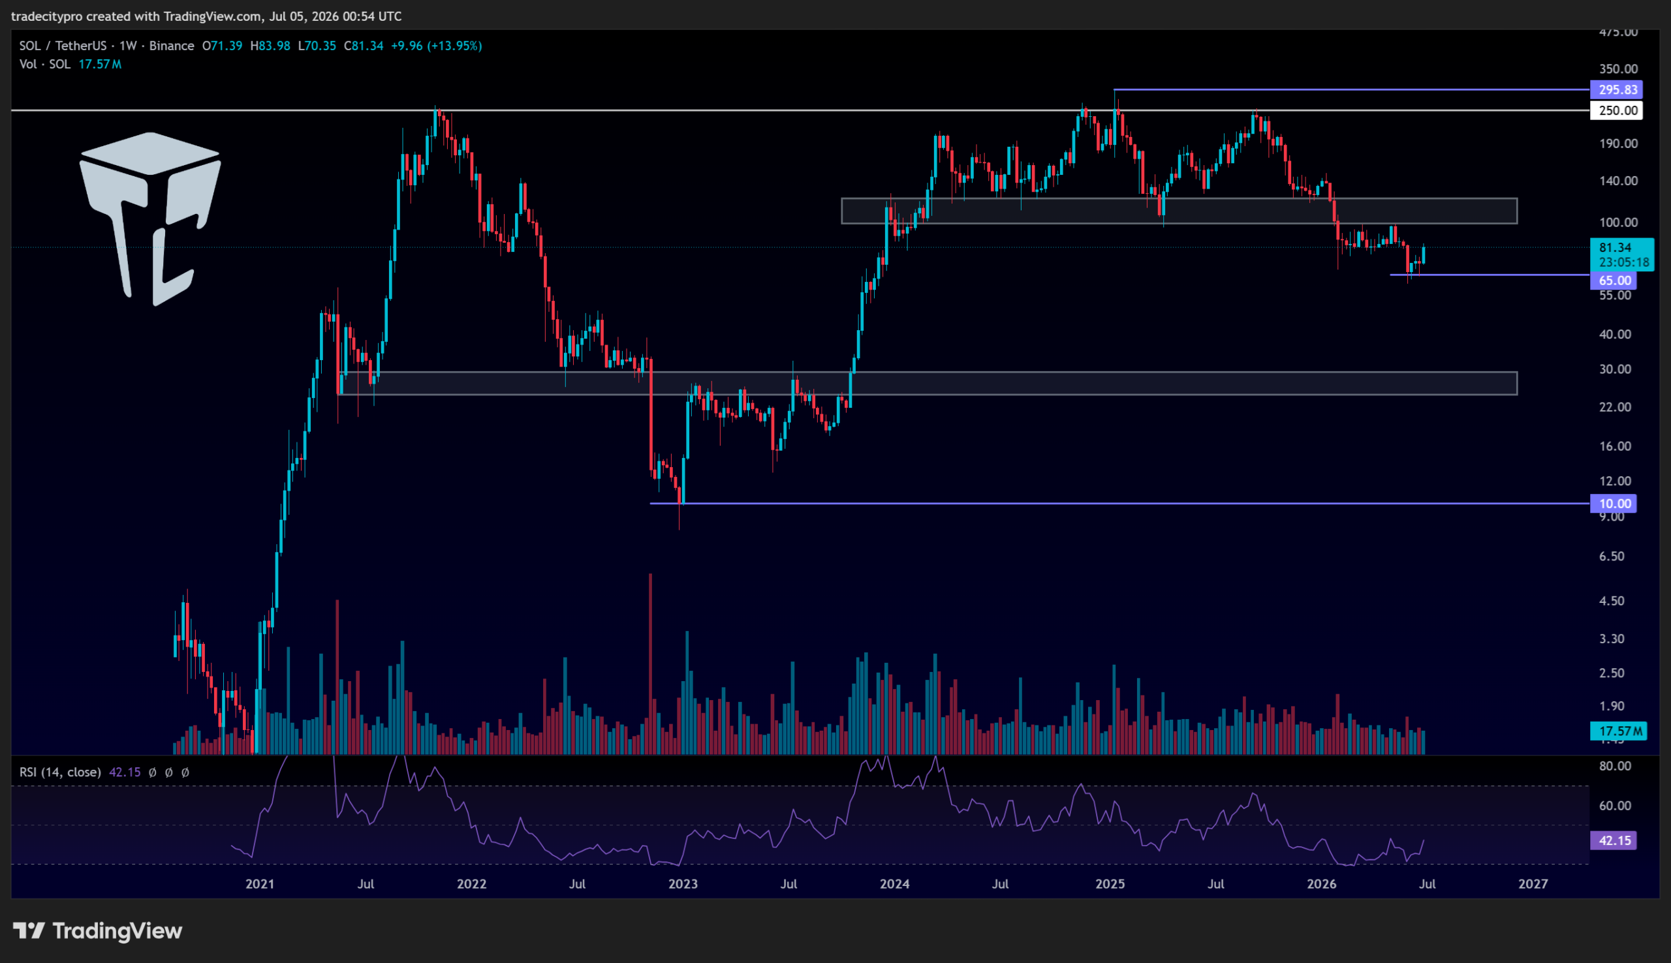1671x963 pixels.
Task: Select the shaded zone rectangle above 100.00
Action: click(1179, 211)
